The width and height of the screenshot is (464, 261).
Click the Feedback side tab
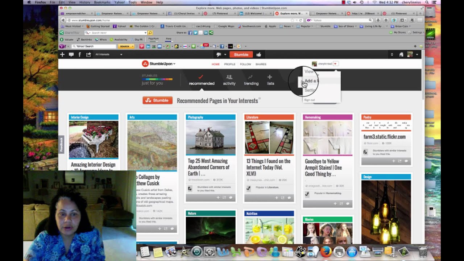(61, 144)
